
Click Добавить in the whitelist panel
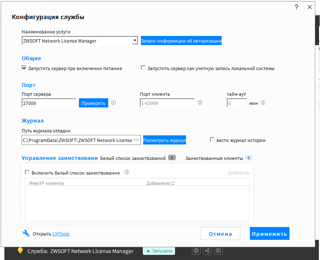coord(239,173)
